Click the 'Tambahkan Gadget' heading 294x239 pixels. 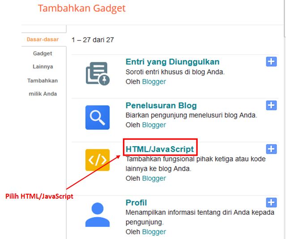click(82, 8)
